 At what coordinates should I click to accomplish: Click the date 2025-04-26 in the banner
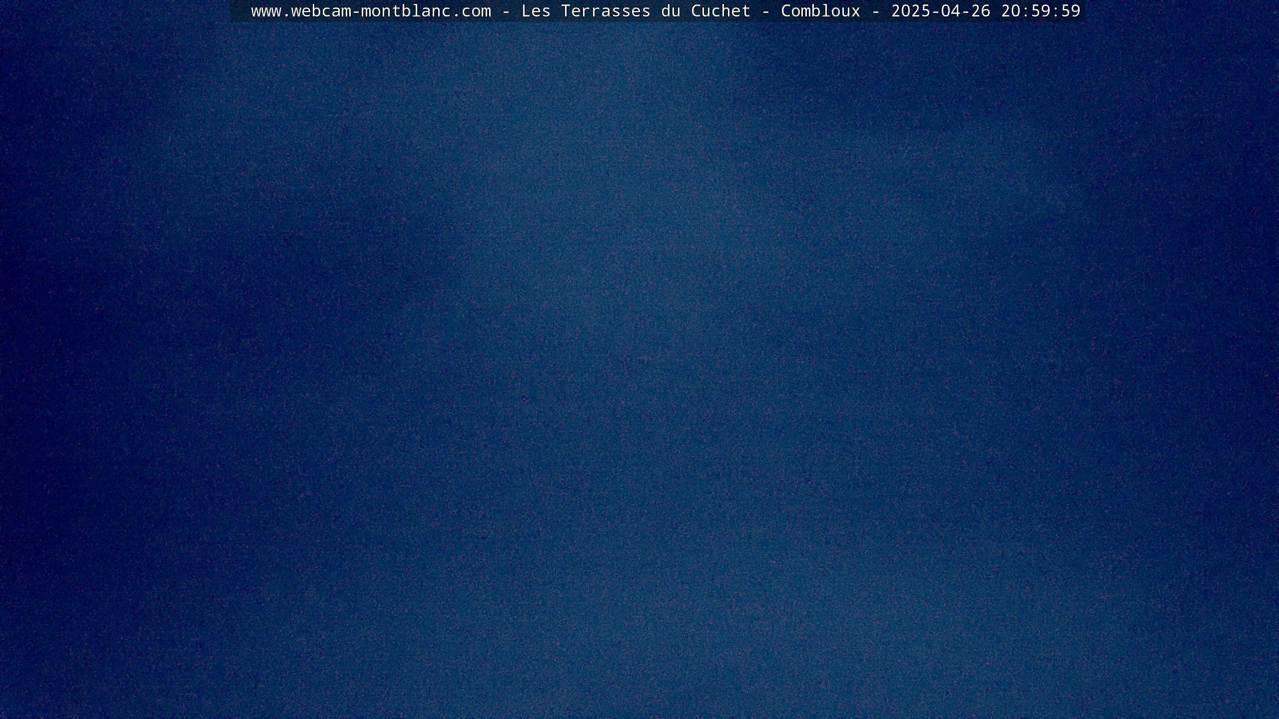[941, 11]
